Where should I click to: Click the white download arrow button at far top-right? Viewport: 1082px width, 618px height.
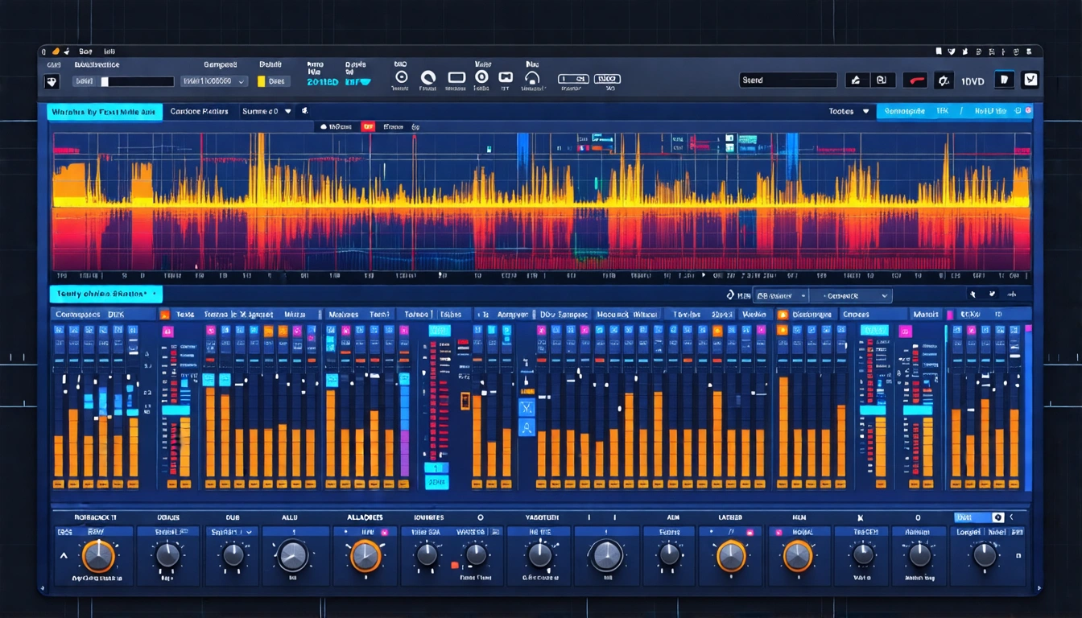[x=1030, y=80]
